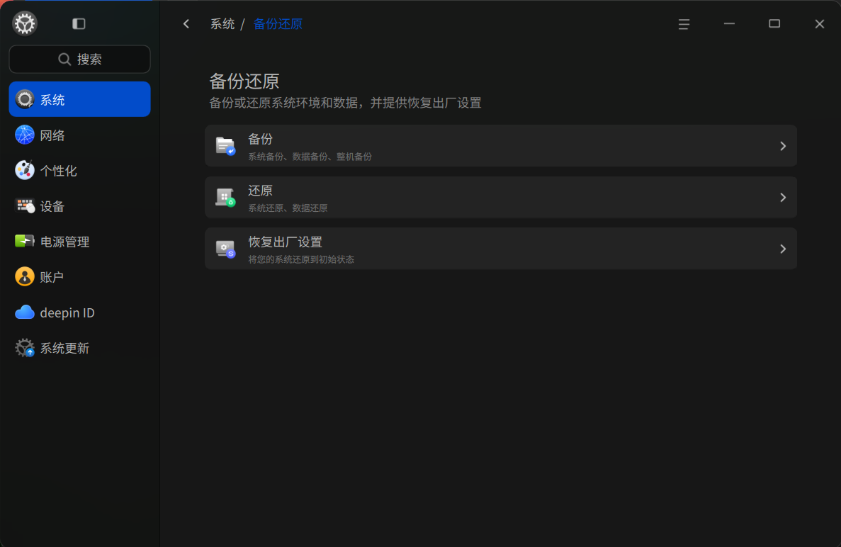Open the 系统更新 category
Screen dimensions: 841x547
80,347
